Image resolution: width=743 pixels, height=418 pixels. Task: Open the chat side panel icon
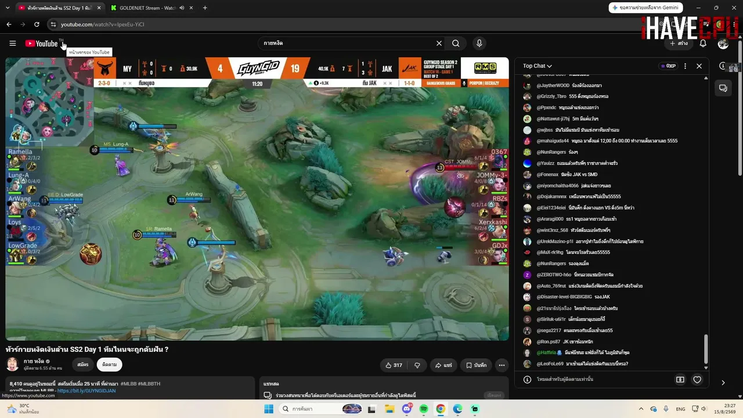click(723, 88)
